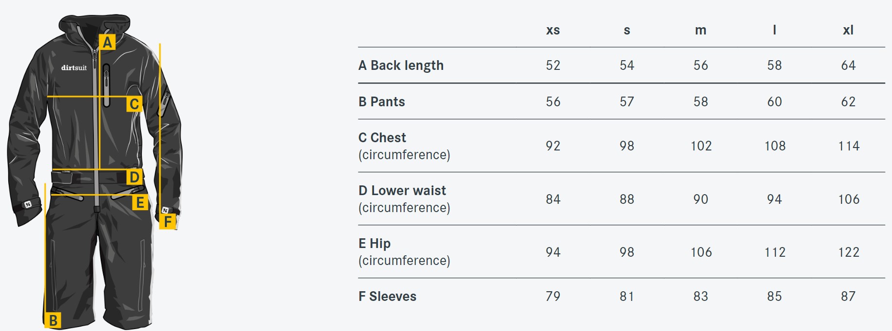Click hip value 122 for size xl
This screenshot has height=331, width=892.
click(849, 252)
